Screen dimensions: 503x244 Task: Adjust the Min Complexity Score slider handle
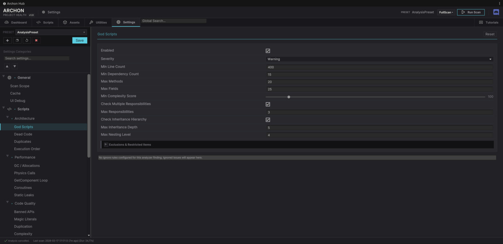point(289,97)
